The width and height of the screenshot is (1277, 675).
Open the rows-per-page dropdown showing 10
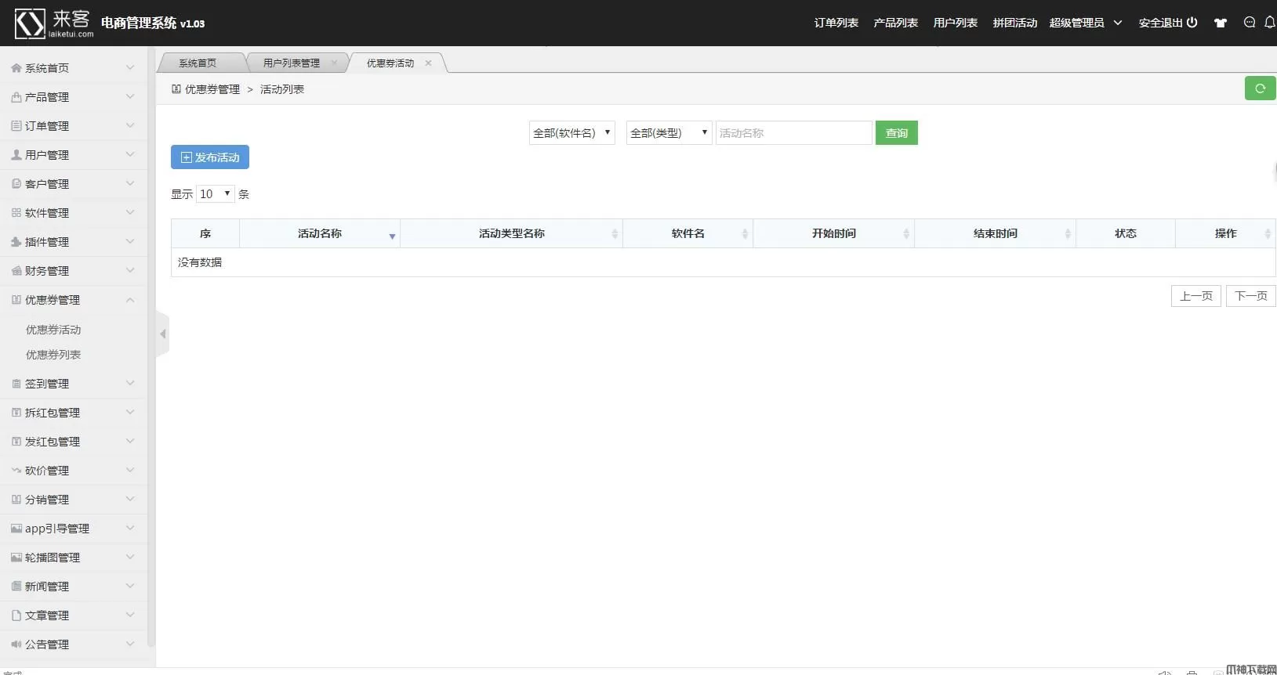click(x=215, y=194)
